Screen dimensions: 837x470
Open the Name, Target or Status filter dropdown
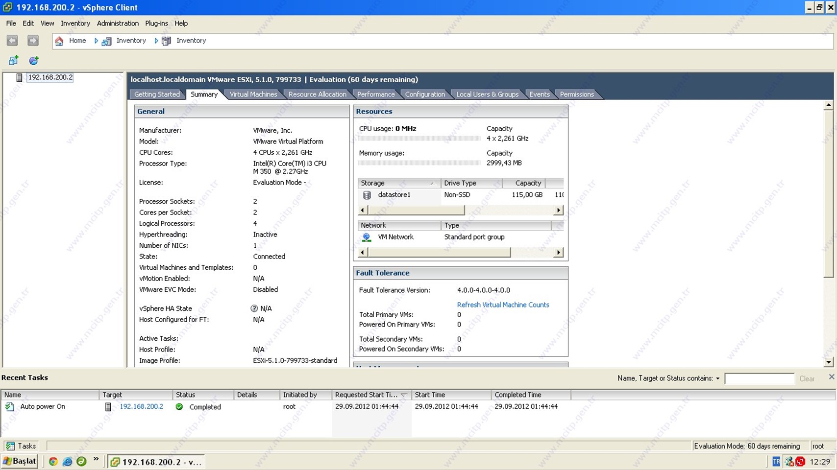[x=717, y=378]
